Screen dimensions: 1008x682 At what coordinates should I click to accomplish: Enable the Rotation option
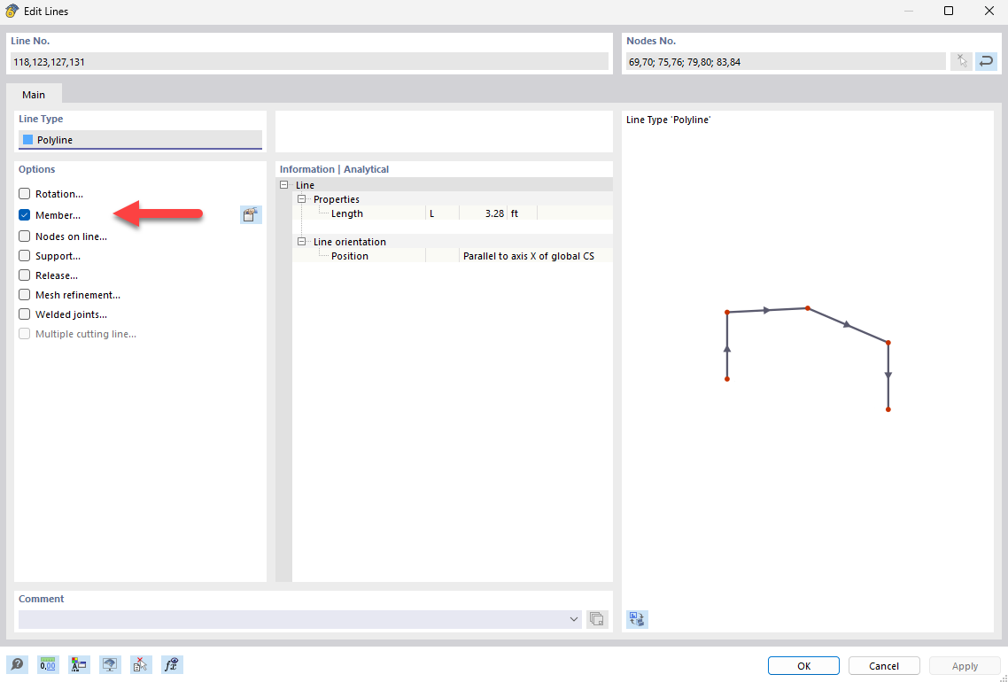pyautogui.click(x=24, y=193)
